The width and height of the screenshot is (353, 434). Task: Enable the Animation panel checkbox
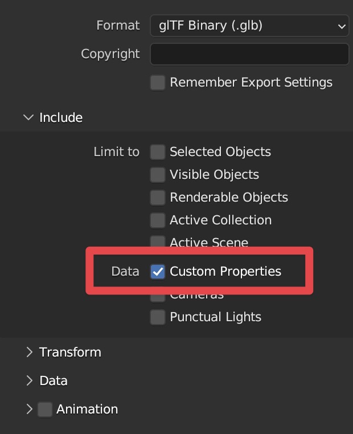pos(45,409)
